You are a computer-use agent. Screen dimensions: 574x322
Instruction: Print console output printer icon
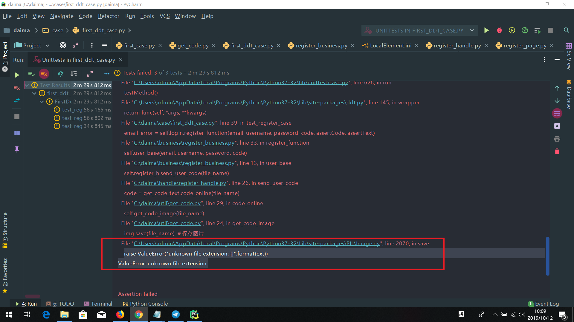click(x=557, y=139)
